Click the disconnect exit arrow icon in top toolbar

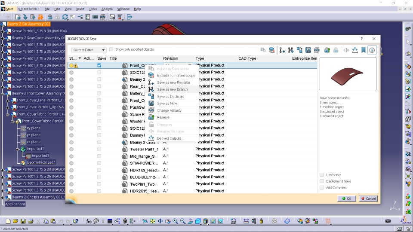point(129,17)
